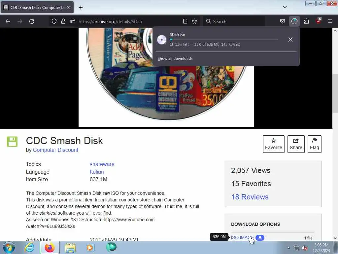
Task: Click the green floppy software icon
Action: (12, 142)
